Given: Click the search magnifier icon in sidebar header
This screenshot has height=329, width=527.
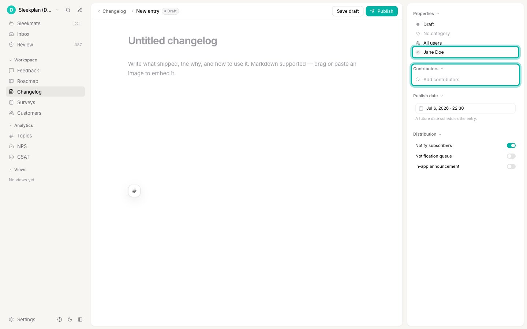Looking at the screenshot, I should [68, 10].
